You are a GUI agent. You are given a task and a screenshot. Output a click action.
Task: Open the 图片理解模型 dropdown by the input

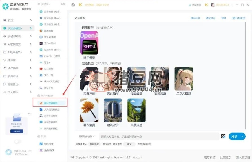tap(87, 136)
